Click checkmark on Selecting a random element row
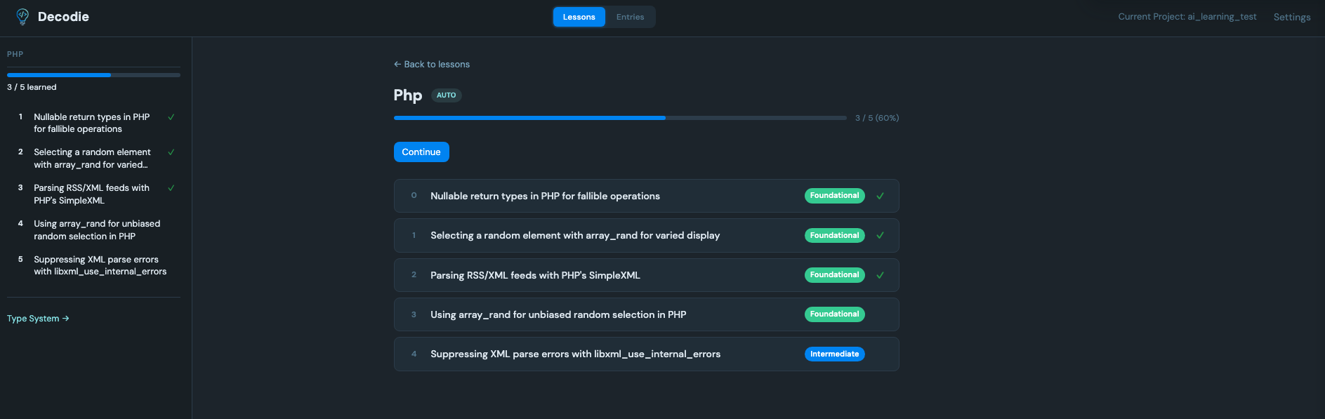1325x419 pixels. [x=880, y=236]
